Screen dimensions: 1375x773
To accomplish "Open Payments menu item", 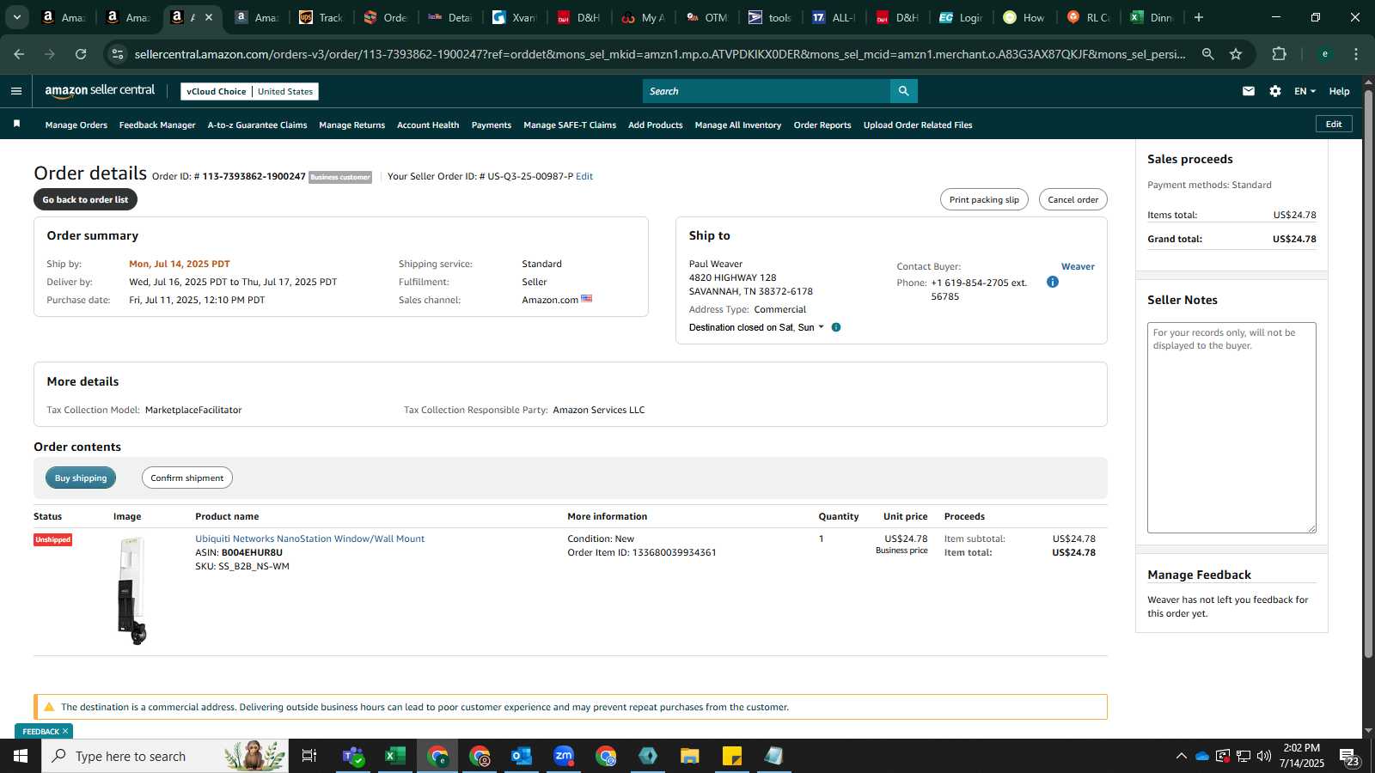I will (x=492, y=125).
